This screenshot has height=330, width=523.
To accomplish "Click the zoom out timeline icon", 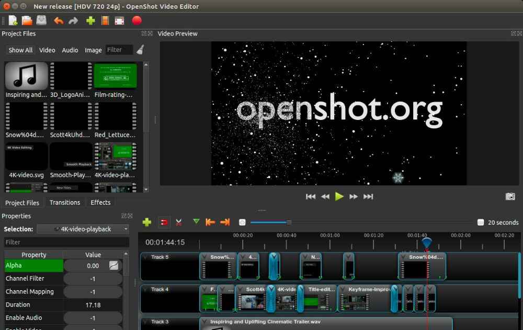I will click(x=242, y=223).
